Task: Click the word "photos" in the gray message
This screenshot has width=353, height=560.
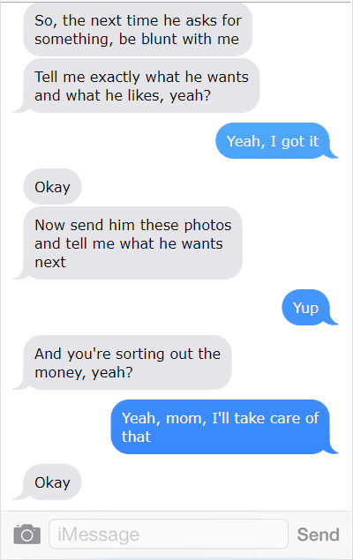Action: tap(207, 226)
